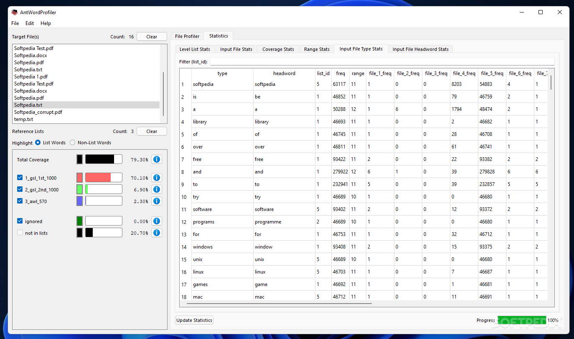Open the Help menu

[46, 23]
